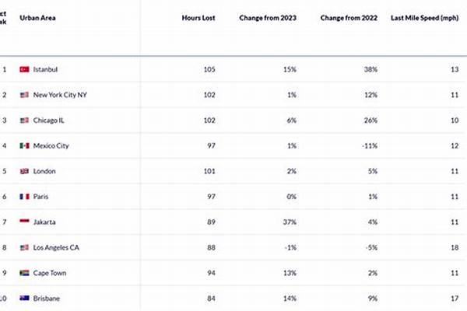Open the Mexico City row link
The height and width of the screenshot is (311, 467).
point(51,145)
